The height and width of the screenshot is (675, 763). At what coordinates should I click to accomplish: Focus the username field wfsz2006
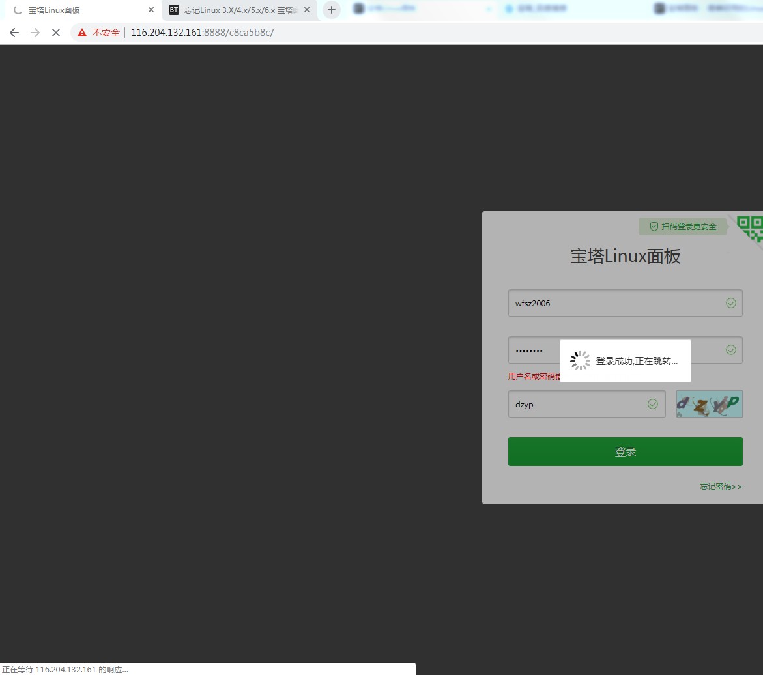pos(626,303)
